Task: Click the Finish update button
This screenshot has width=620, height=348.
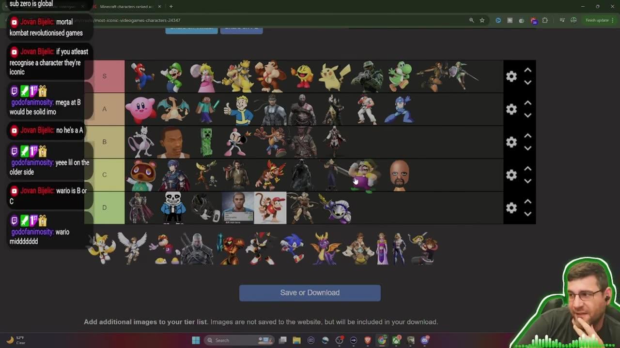Action: (x=598, y=20)
